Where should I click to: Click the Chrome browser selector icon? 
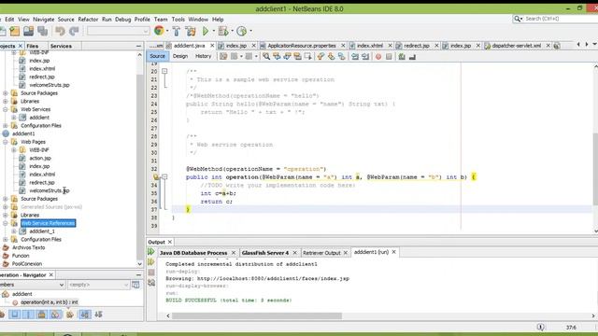pyautogui.click(x=159, y=31)
